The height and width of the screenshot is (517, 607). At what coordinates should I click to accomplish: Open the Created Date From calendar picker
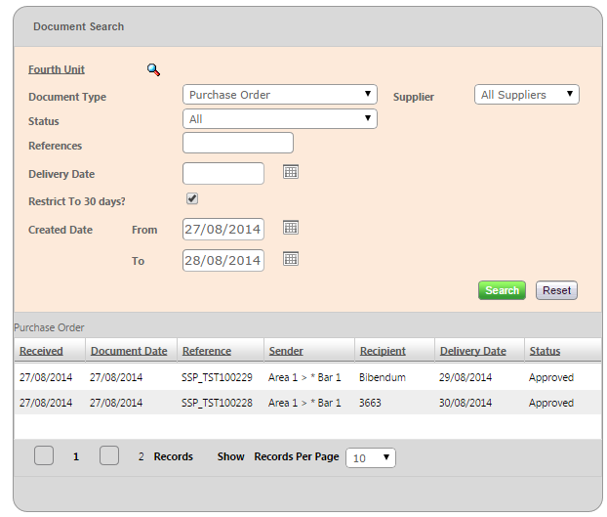291,228
